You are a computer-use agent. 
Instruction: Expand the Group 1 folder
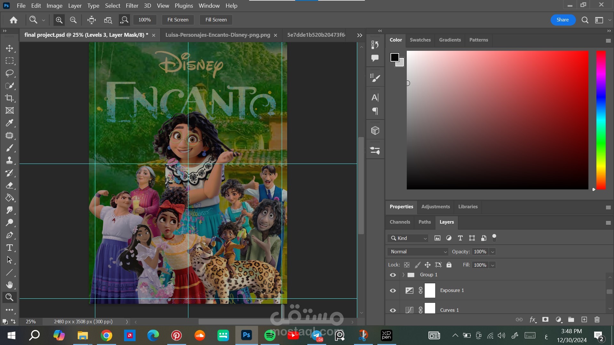pyautogui.click(x=403, y=275)
